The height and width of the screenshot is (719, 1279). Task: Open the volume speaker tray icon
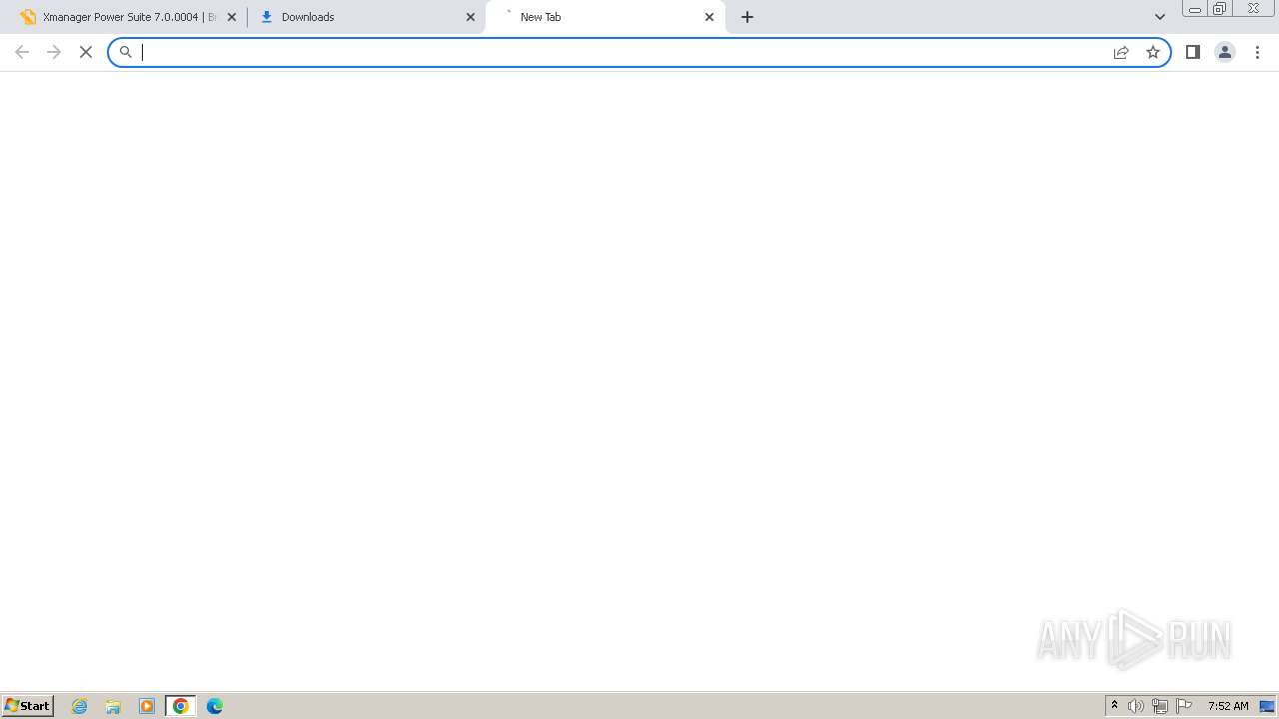point(1136,706)
